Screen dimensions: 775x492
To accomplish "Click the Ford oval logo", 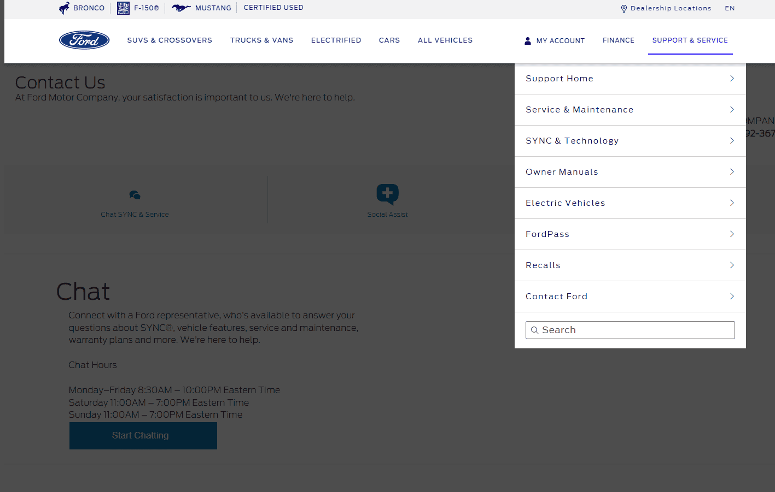I will coord(84,40).
